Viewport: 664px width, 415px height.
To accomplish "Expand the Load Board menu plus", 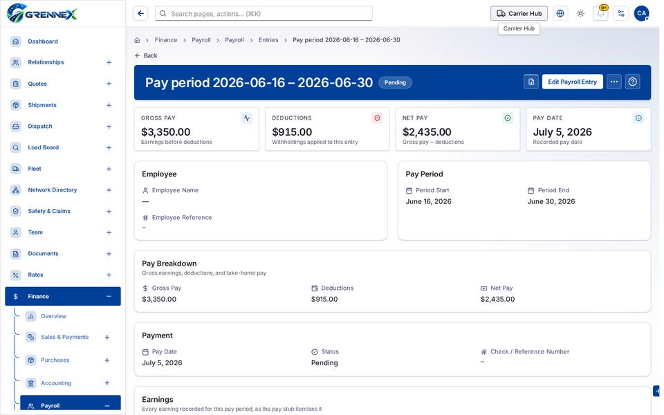I will [x=109, y=147].
